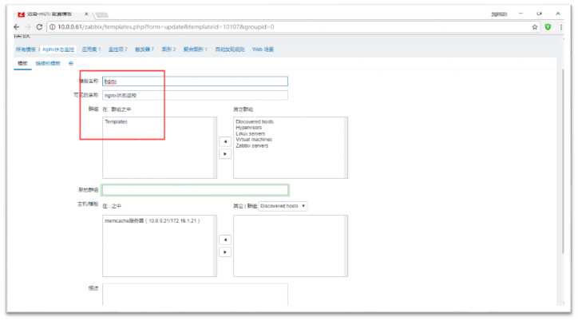The height and width of the screenshot is (321, 578).
Task: Select Hypervisors in other groups list
Action: pyautogui.click(x=249, y=128)
